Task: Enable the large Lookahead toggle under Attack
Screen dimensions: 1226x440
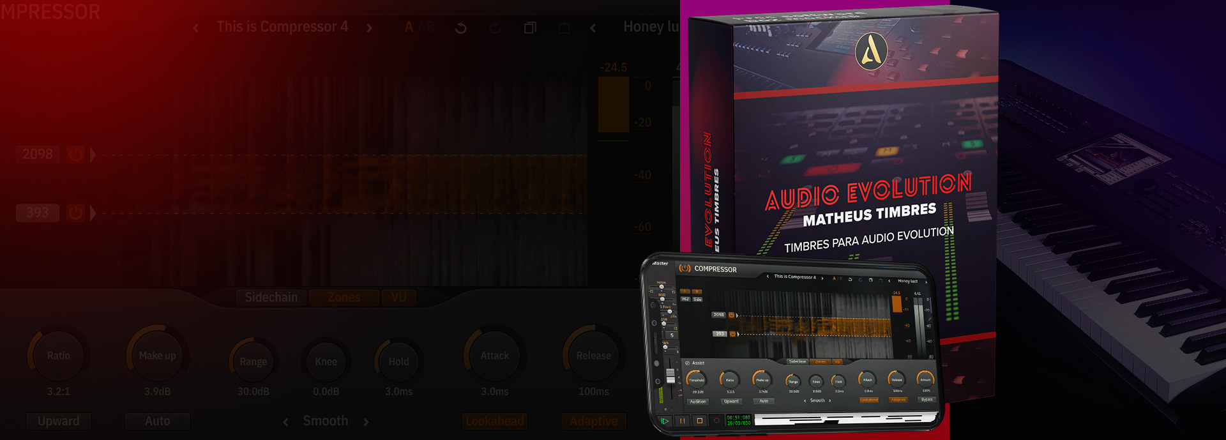Action: 495,421
